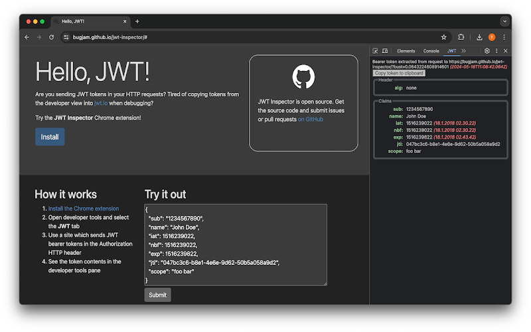This screenshot has width=531, height=332.
Task: Show more DevTools tabs via double chevron
Action: click(463, 51)
